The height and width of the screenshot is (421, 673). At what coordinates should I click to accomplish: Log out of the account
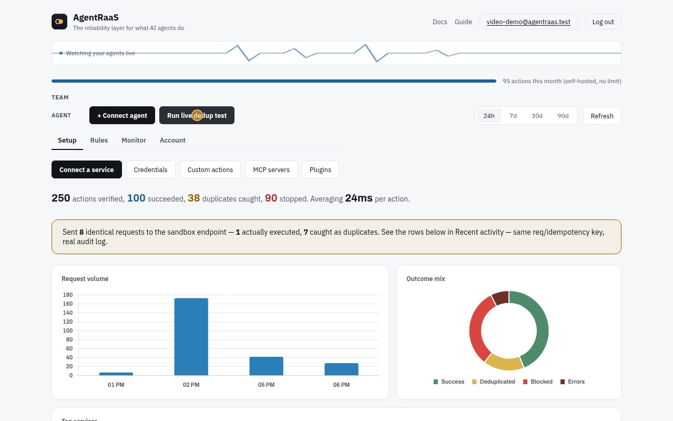(x=603, y=22)
